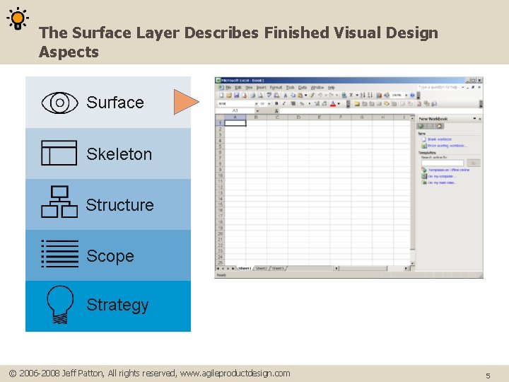Open the Tools menu
Screen dimensions: 509x382
[x=290, y=88]
